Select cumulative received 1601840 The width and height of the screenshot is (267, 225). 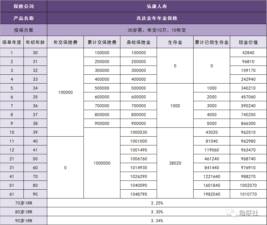(212, 185)
